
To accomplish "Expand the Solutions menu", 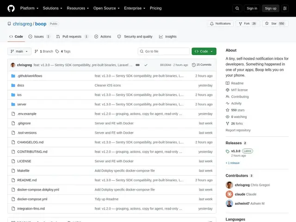I will tap(52, 8).
